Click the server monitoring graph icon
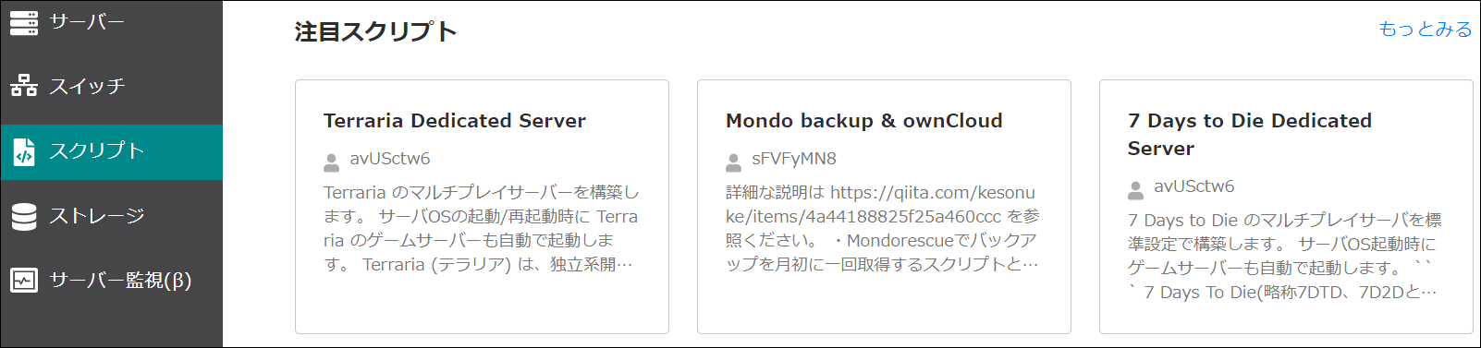 click(x=24, y=280)
